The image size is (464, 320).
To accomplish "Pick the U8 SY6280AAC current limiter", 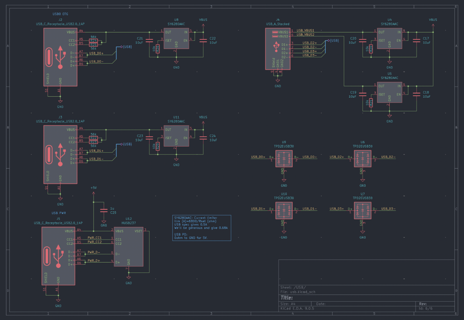I will click(x=176, y=39).
